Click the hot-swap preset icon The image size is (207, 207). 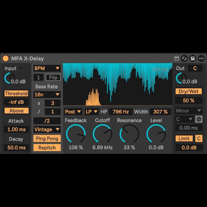pos(185,58)
